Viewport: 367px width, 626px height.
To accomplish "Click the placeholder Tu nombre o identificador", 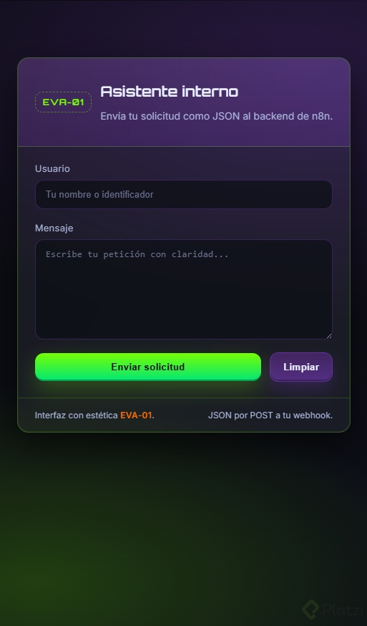I will pos(99,194).
